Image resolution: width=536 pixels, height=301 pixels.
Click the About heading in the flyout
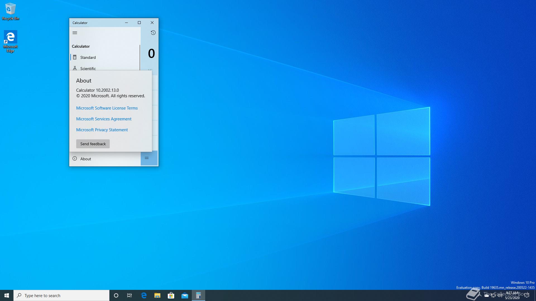[x=84, y=81]
